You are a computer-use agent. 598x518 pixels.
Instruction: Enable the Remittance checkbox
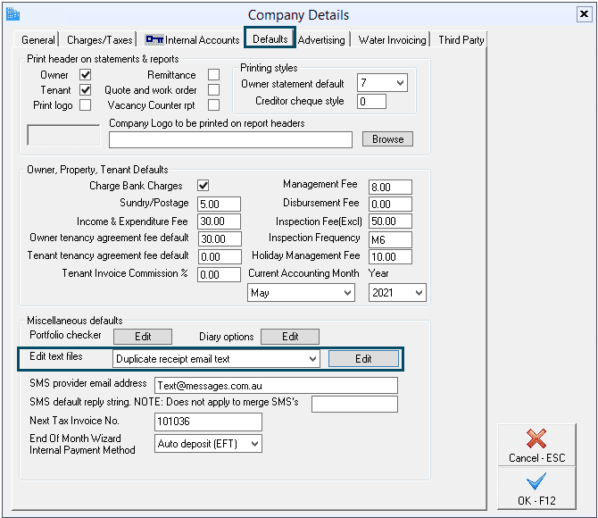click(x=213, y=74)
